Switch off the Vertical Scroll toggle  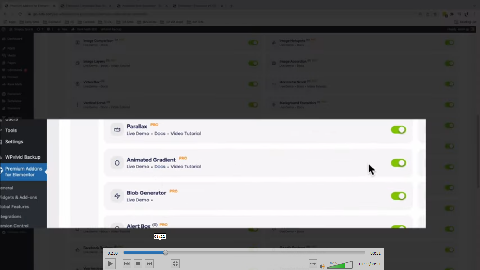click(253, 105)
